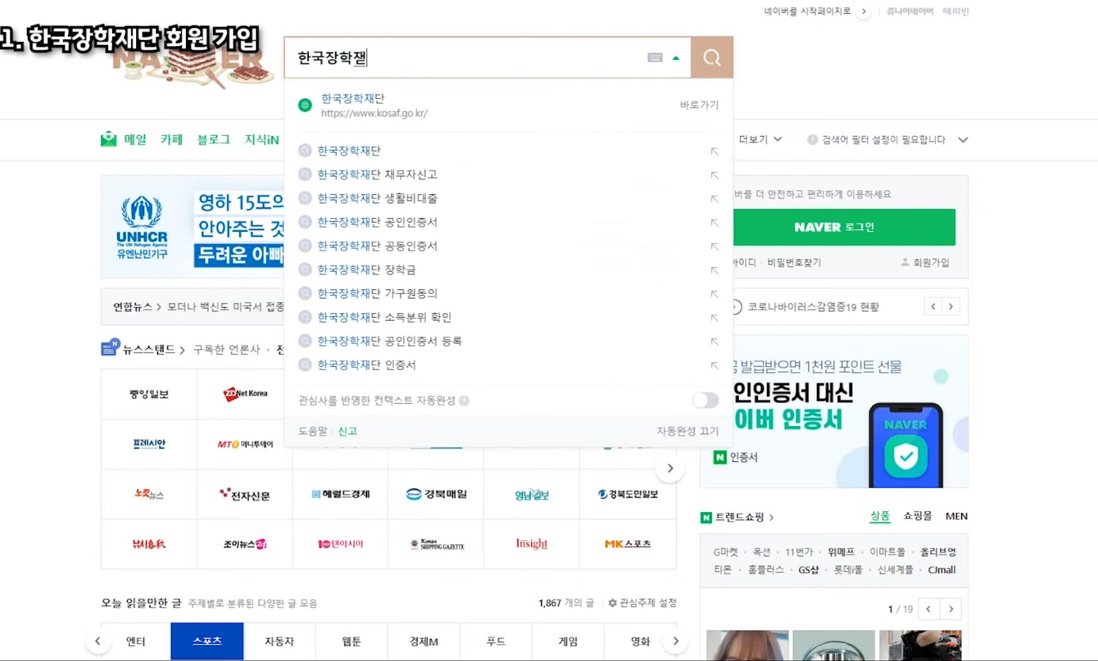Open the 카페 menu item
1098x661 pixels.
click(171, 139)
